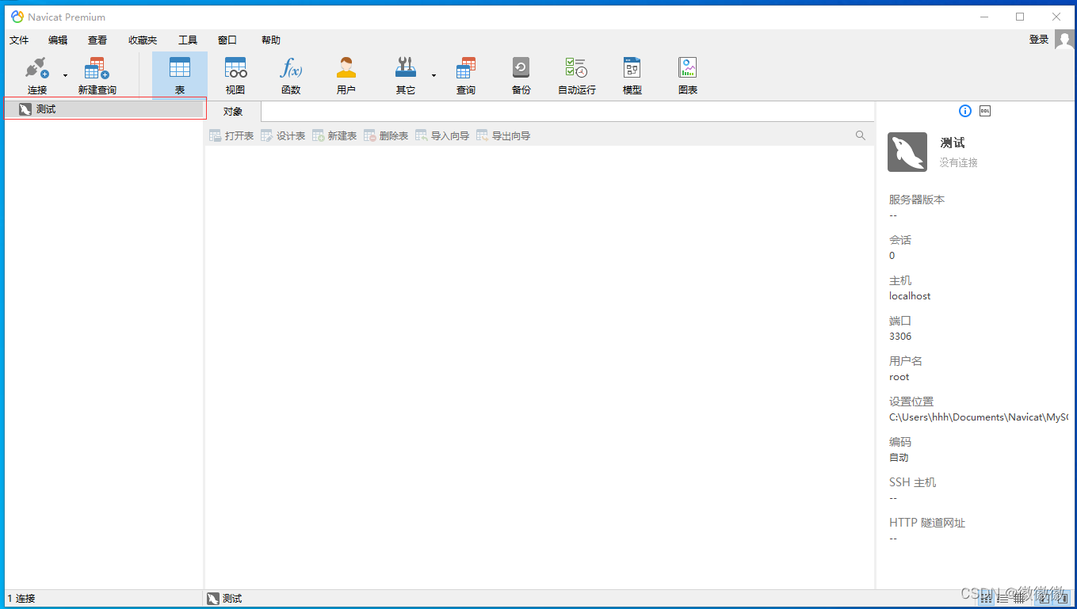Switch to detail view in status bar
Viewport: 1077px width, 609px height.
coord(1020,599)
